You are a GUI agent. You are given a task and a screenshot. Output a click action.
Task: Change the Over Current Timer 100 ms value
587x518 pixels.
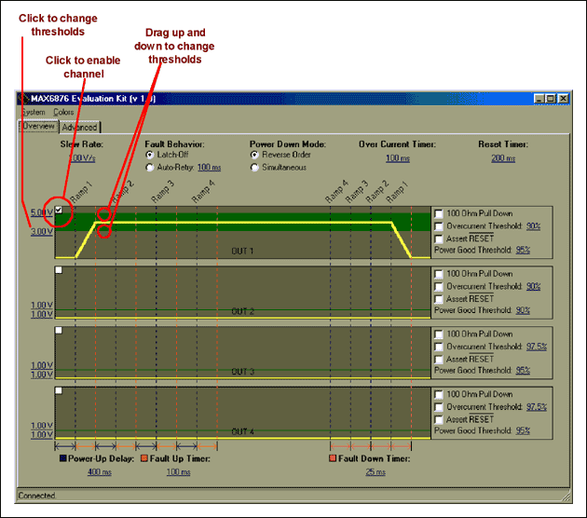(398, 158)
